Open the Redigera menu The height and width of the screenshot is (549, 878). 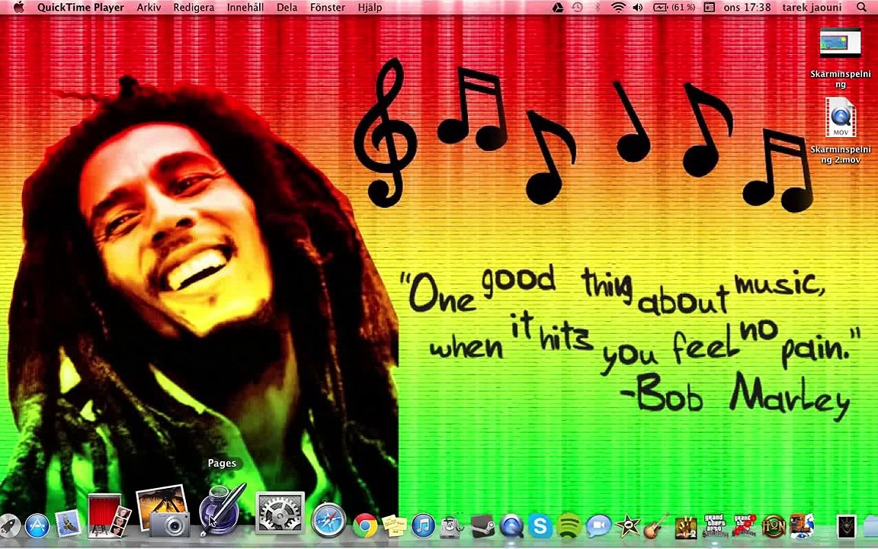click(194, 8)
